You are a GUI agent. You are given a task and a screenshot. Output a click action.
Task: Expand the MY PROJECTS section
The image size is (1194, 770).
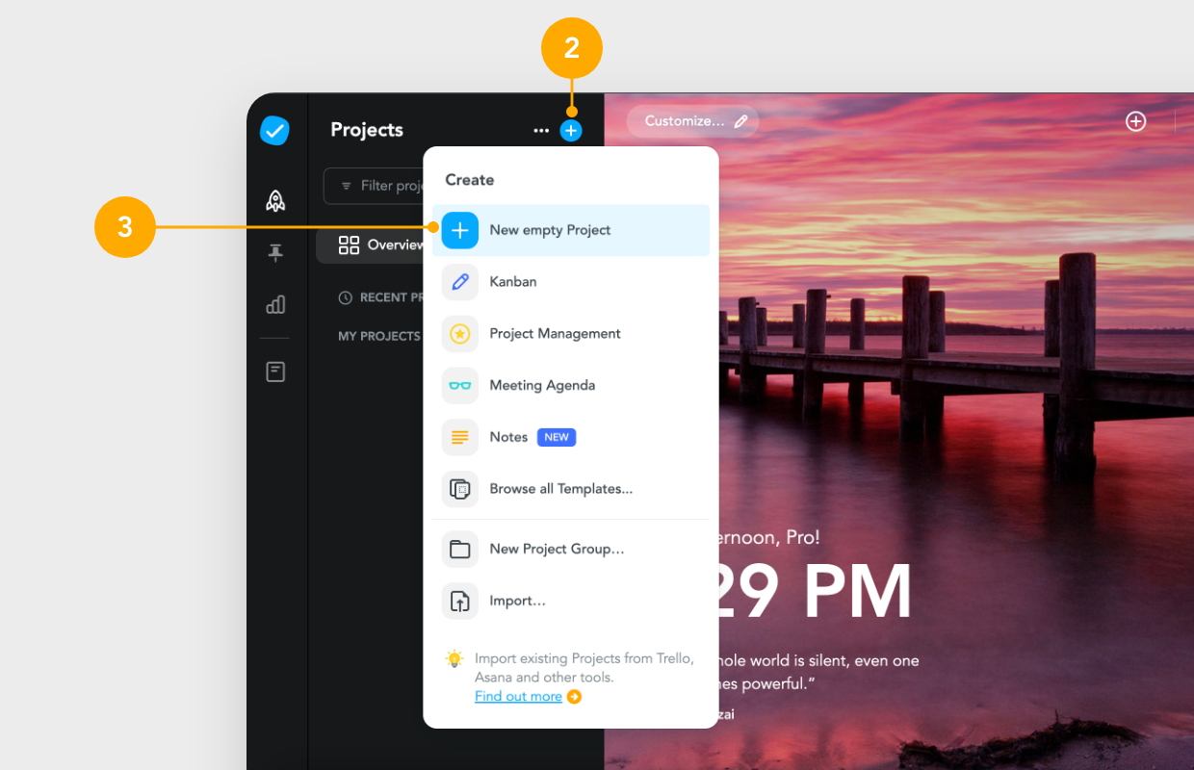[379, 336]
